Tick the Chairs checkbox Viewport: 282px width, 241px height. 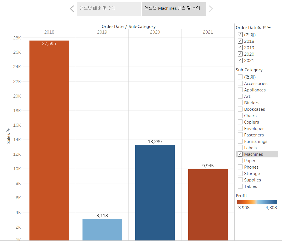[x=240, y=115]
